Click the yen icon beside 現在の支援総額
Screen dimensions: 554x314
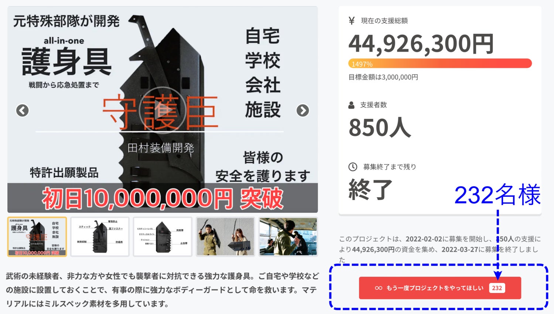click(x=352, y=21)
